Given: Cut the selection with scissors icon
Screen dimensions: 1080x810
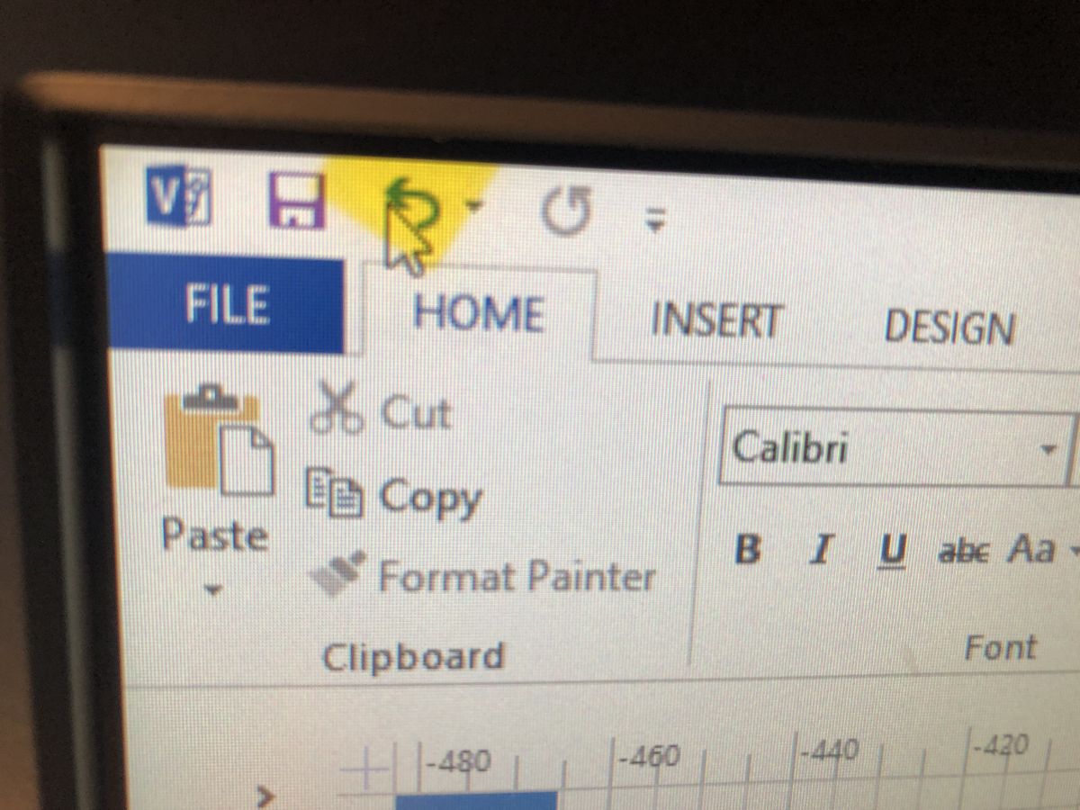Looking at the screenshot, I should pos(378,411).
